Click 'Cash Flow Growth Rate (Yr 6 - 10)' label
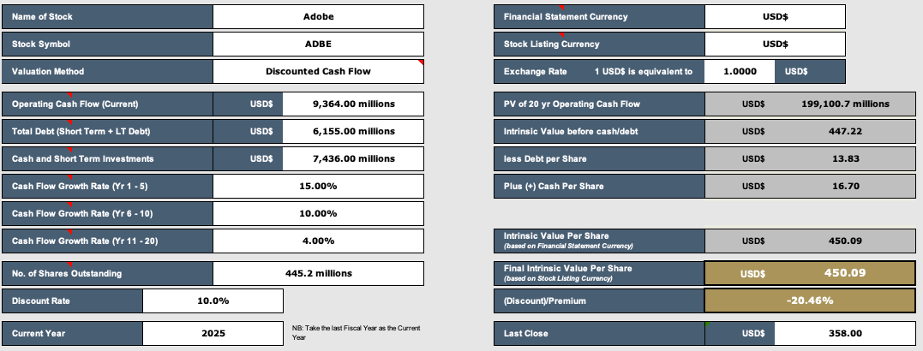The height and width of the screenshot is (351, 923). pyautogui.click(x=81, y=213)
